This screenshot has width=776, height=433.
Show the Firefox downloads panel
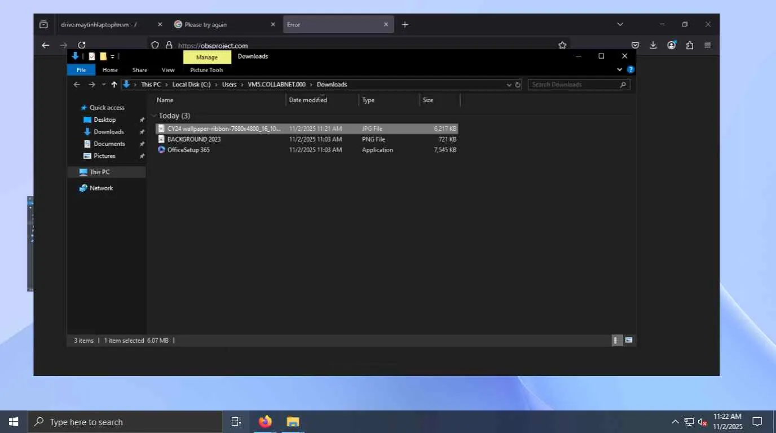653,45
